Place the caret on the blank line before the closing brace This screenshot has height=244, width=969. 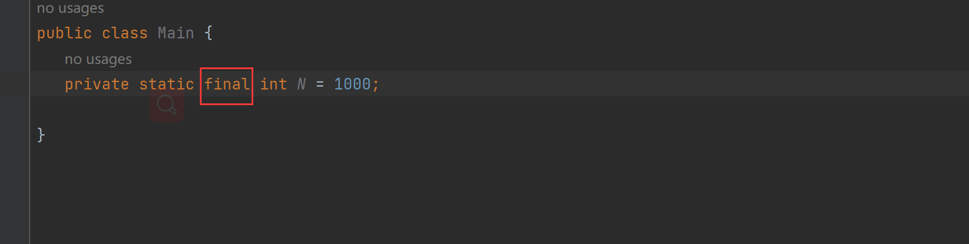500,109
